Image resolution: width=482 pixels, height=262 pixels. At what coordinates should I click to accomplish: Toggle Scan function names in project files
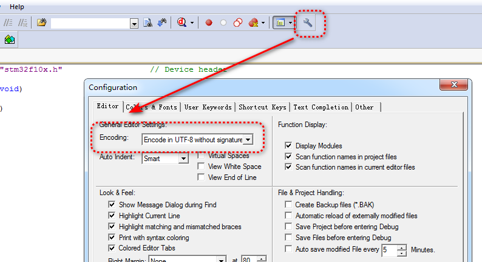click(x=288, y=156)
